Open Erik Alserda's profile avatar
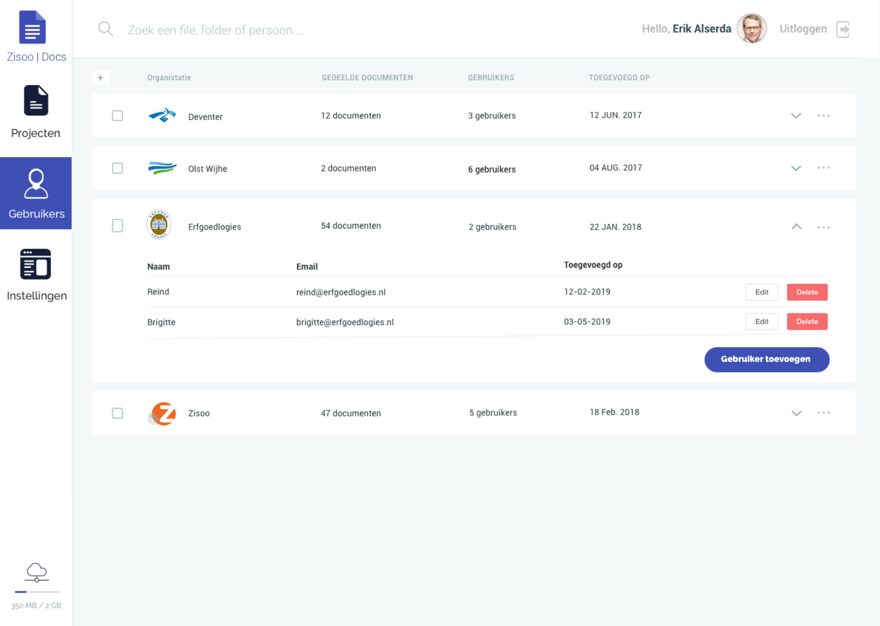This screenshot has height=626, width=880. click(751, 29)
